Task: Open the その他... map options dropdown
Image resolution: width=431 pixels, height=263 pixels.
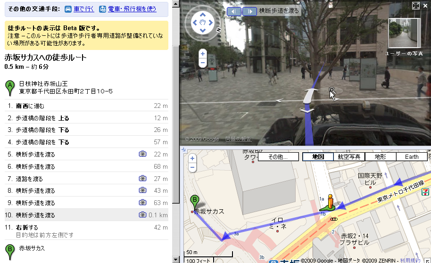Action: [278, 157]
